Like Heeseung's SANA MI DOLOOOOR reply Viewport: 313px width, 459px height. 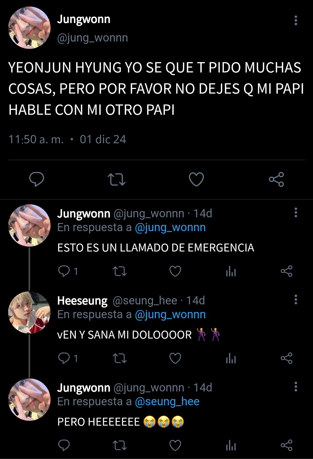click(x=175, y=358)
